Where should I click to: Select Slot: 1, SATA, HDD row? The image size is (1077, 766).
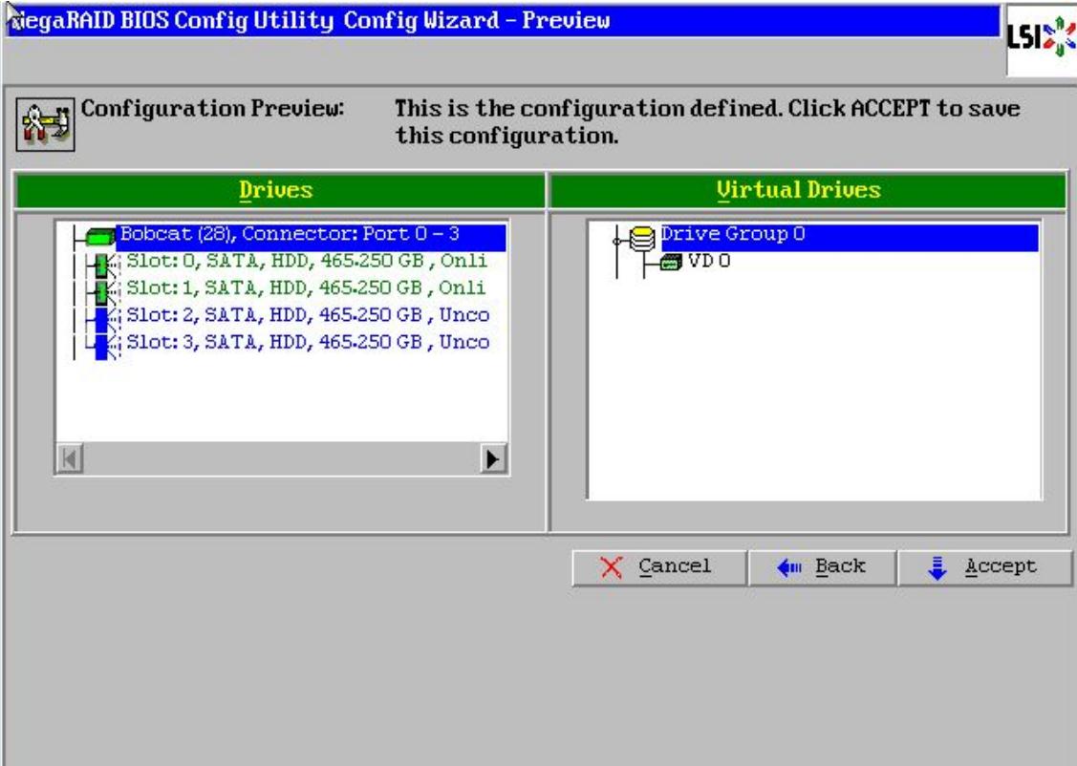pos(306,288)
